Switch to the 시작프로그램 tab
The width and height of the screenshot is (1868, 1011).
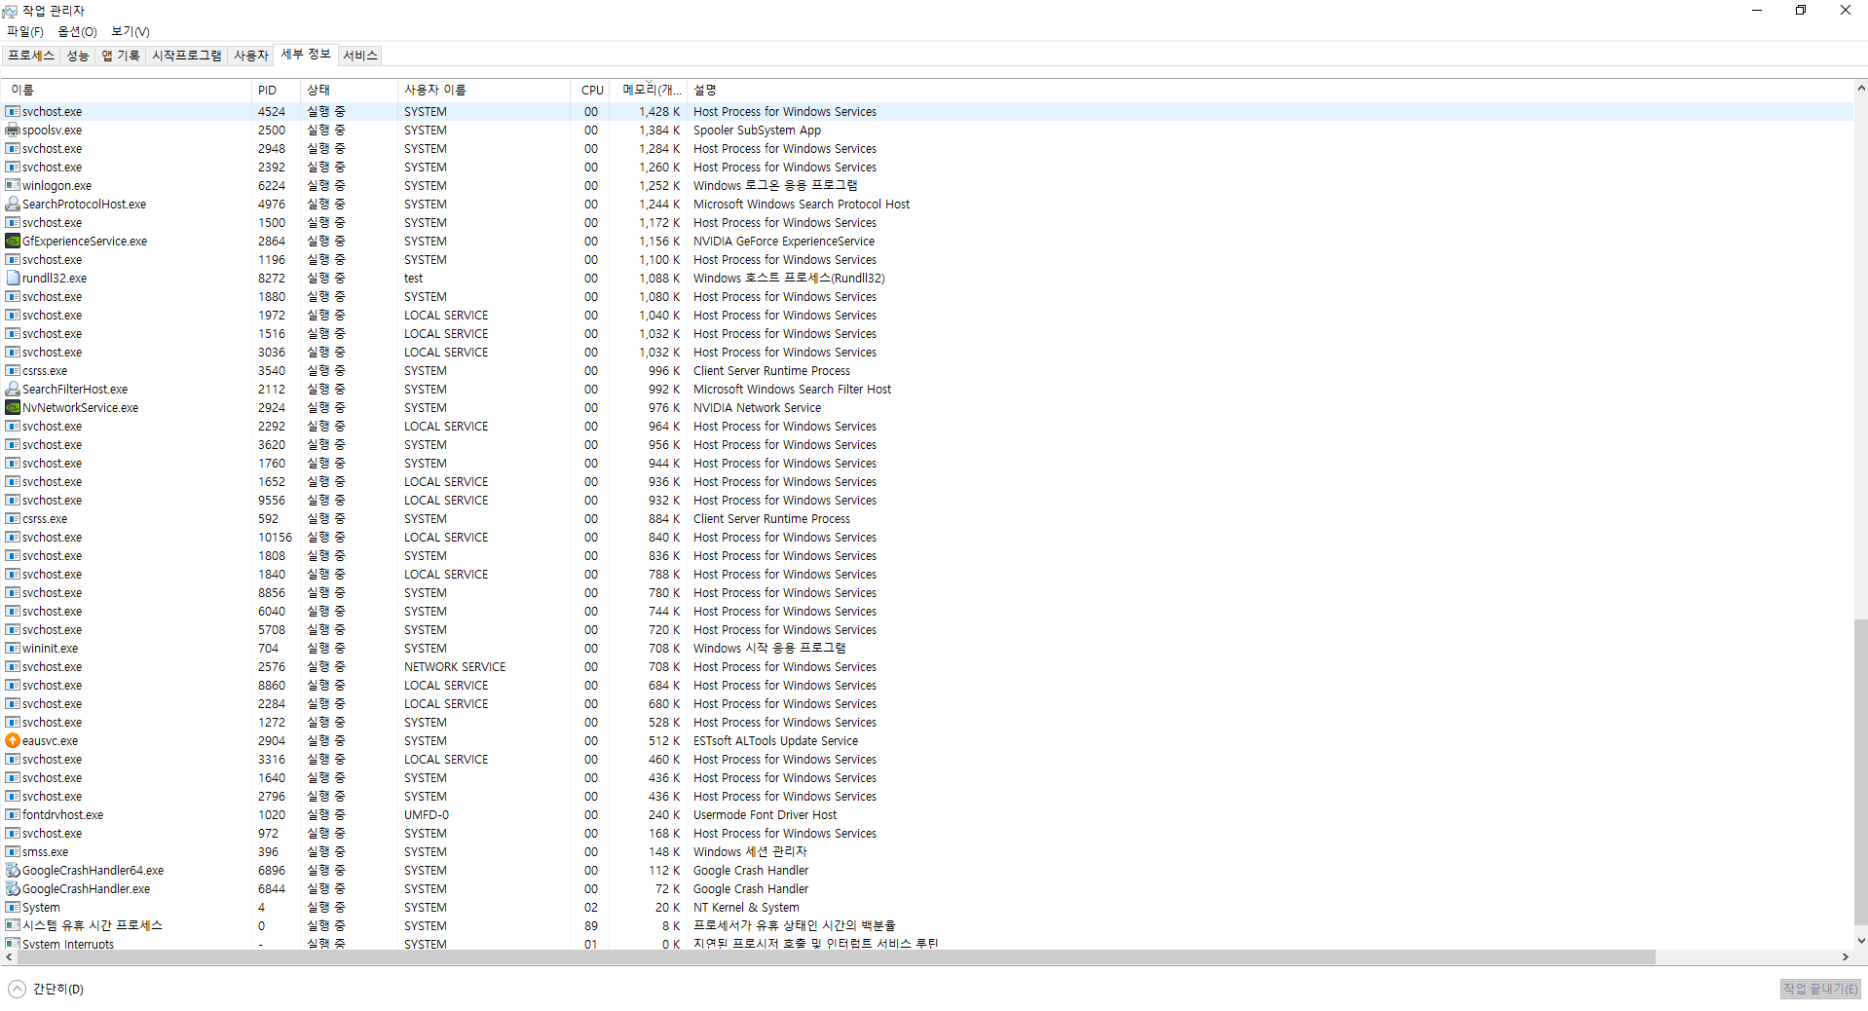[x=187, y=56]
